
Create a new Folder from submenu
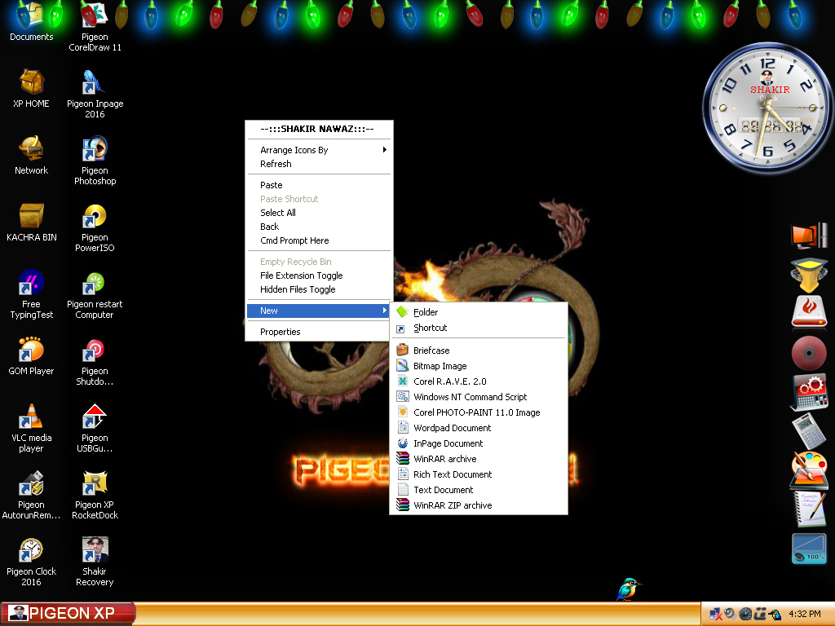coord(479,312)
